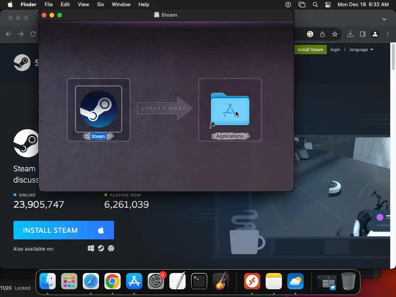This screenshot has width=396, height=297.
Task: Click the login link on Steam page
Action: pyautogui.click(x=335, y=49)
